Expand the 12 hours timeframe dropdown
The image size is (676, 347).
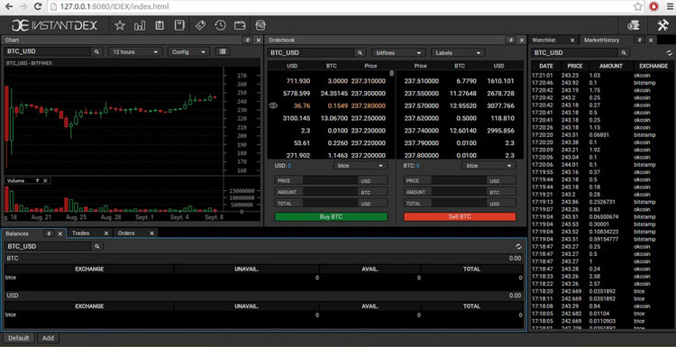pos(135,51)
